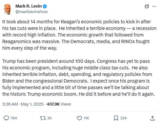Screen dimensions: 159x123
Task: Toggle the bookmark icon for this post
Action: coord(116,118)
